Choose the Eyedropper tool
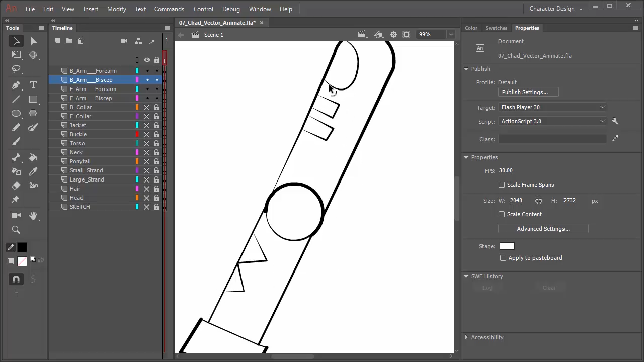644x362 pixels. [33, 171]
